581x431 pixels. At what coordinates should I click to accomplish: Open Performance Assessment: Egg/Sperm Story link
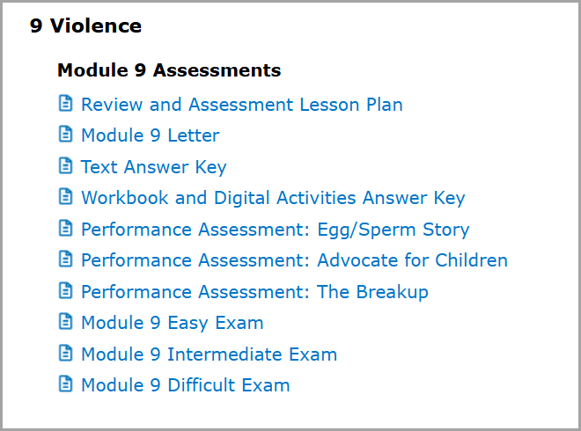pyautogui.click(x=276, y=230)
